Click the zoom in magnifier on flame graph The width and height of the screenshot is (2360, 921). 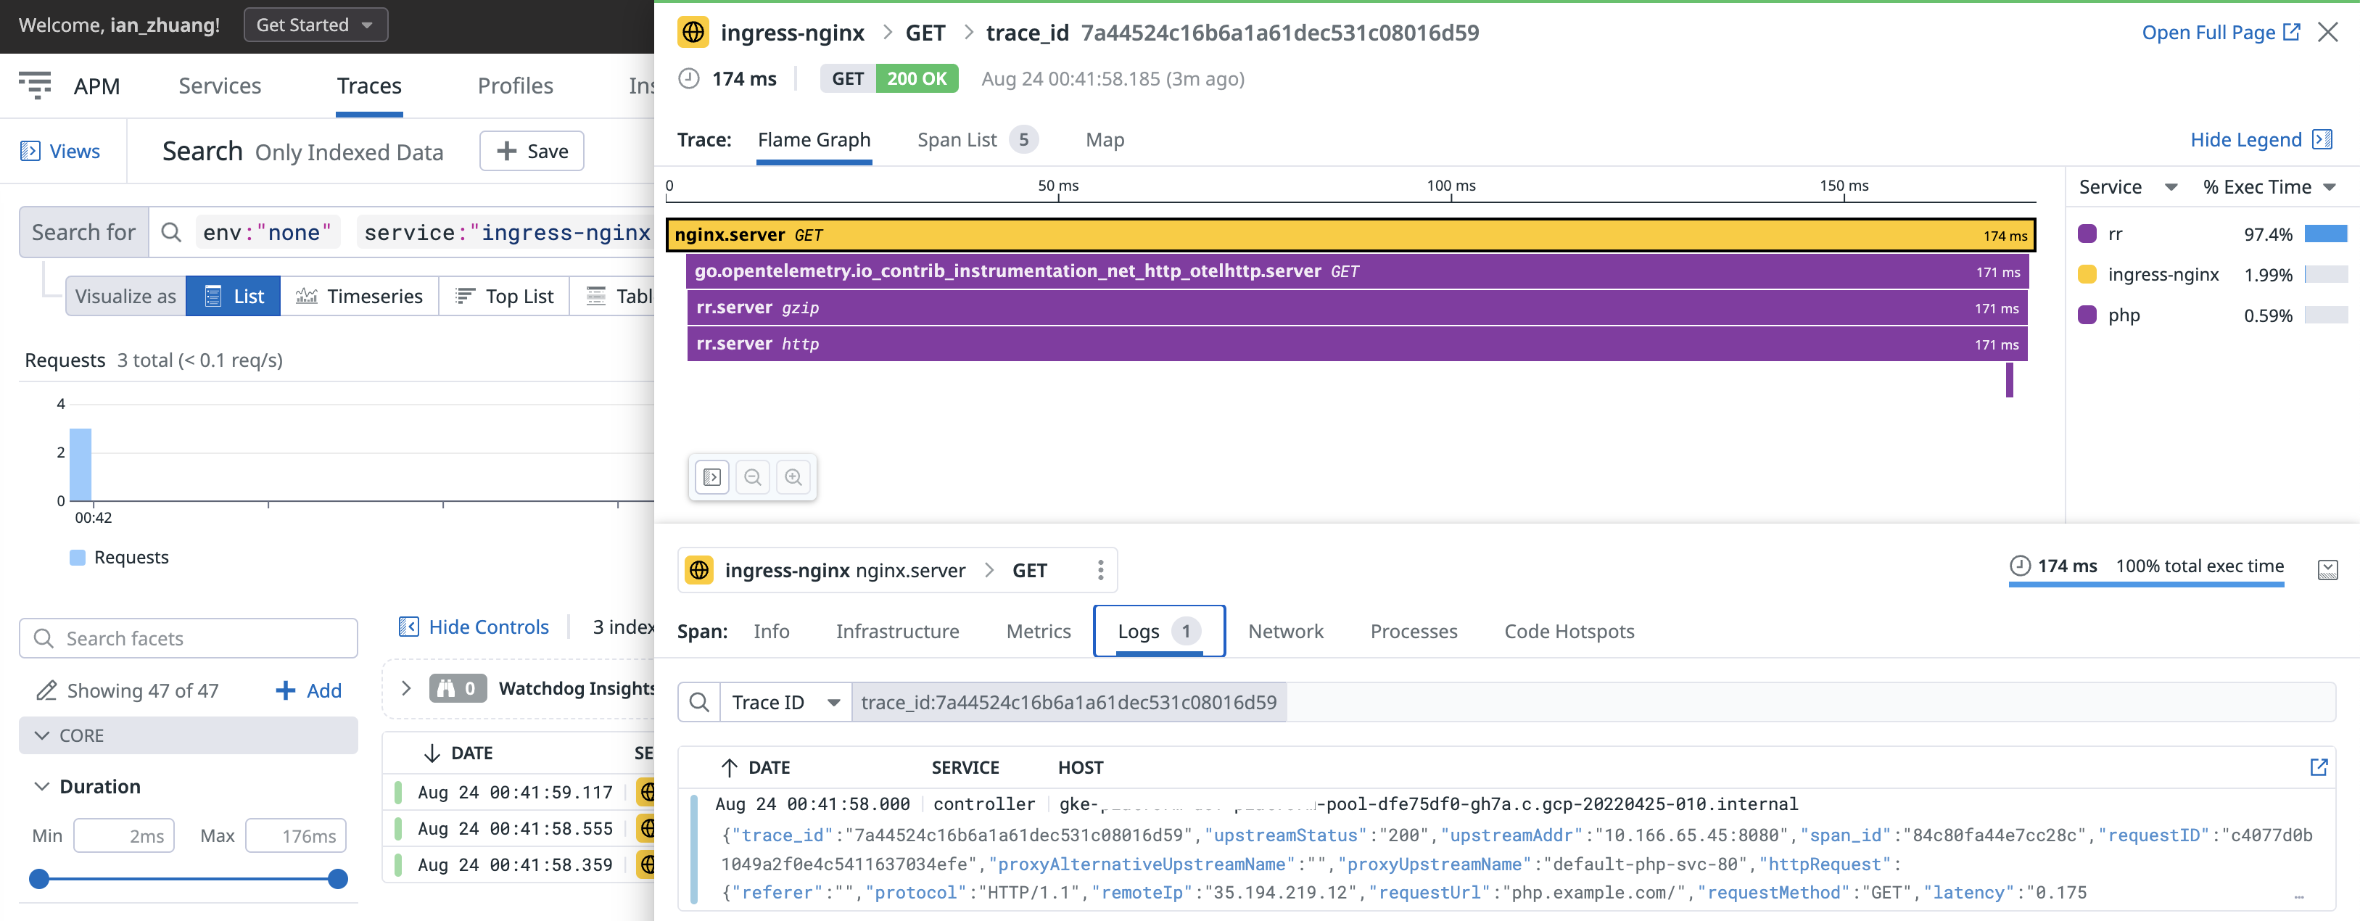coord(793,477)
